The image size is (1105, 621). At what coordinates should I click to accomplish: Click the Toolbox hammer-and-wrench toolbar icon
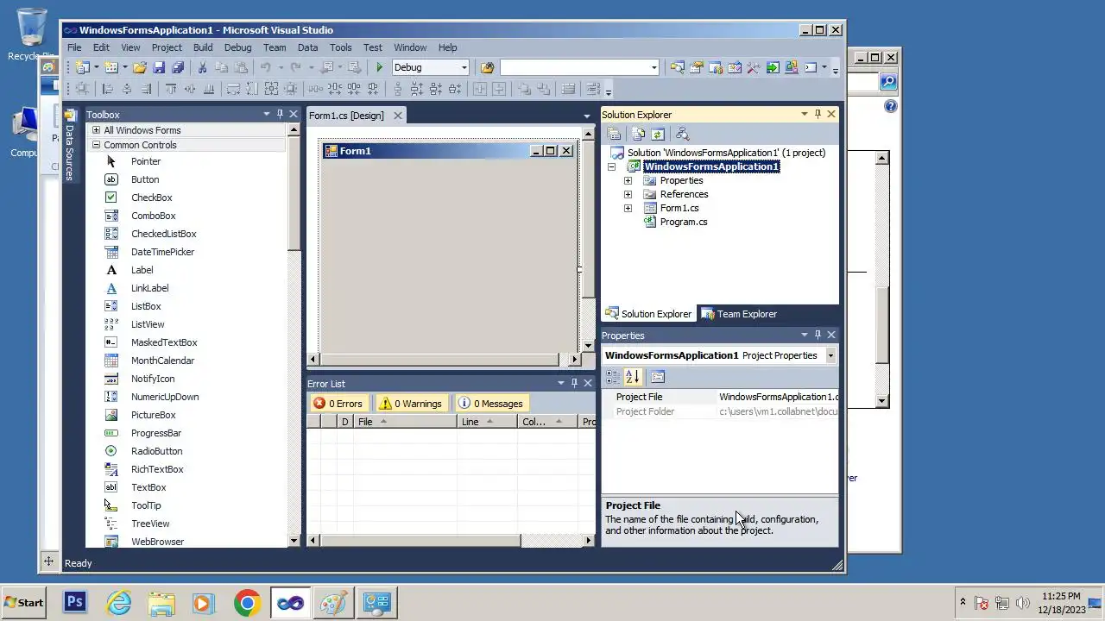pyautogui.click(x=754, y=67)
